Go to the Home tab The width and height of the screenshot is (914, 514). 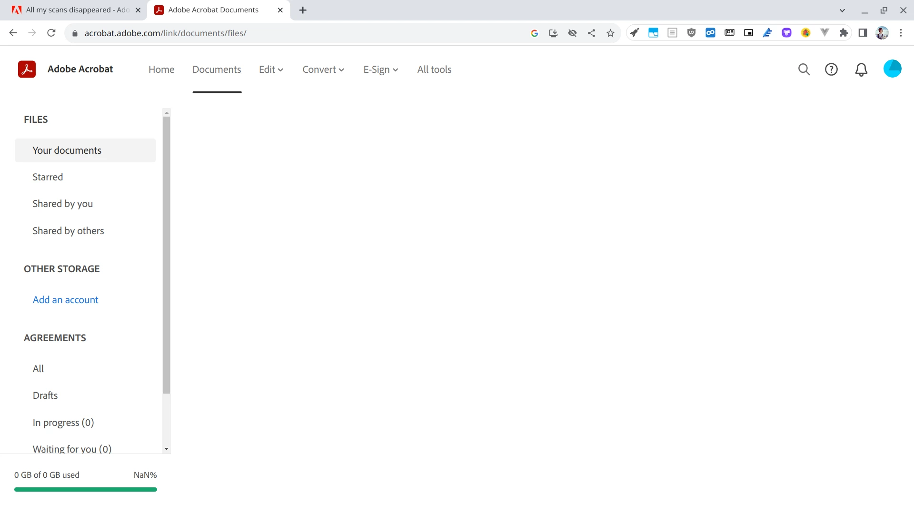[161, 69]
